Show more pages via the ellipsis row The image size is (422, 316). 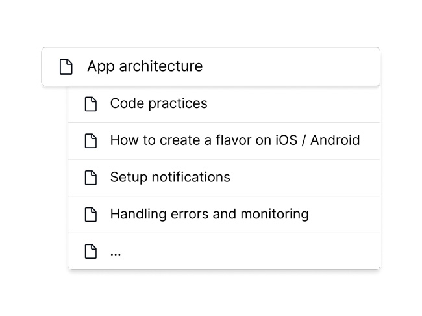point(224,251)
